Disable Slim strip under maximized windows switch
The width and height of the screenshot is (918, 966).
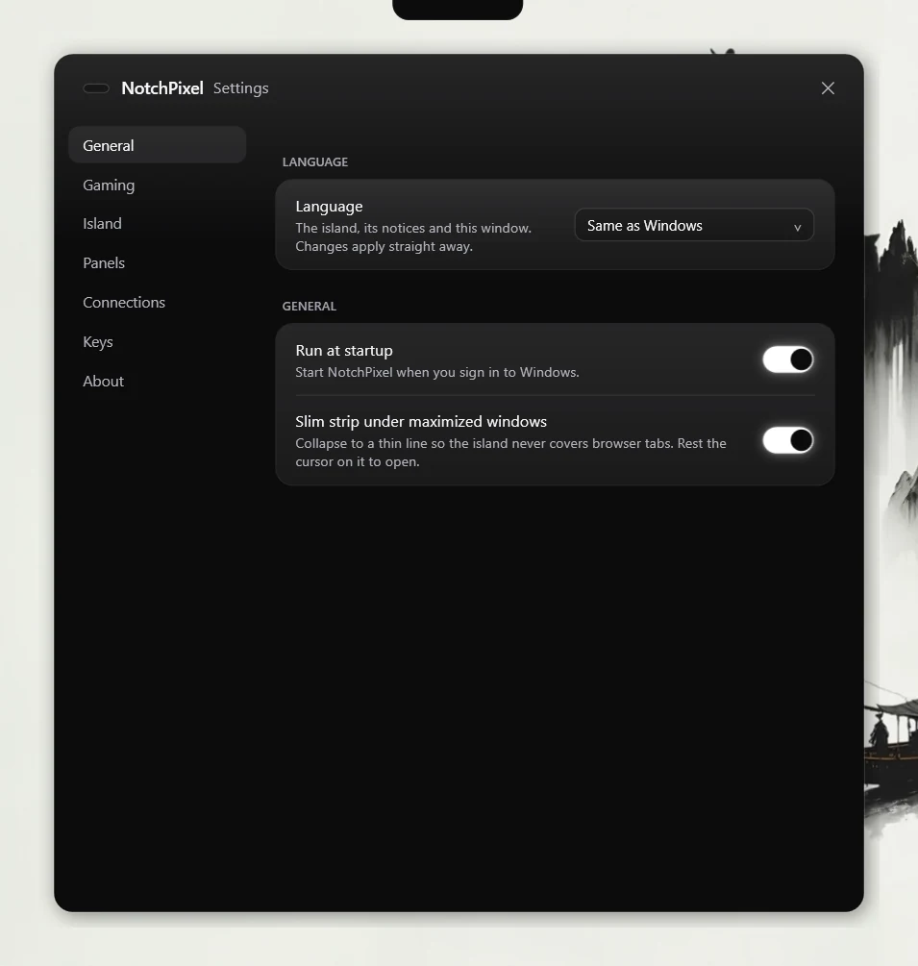point(788,440)
